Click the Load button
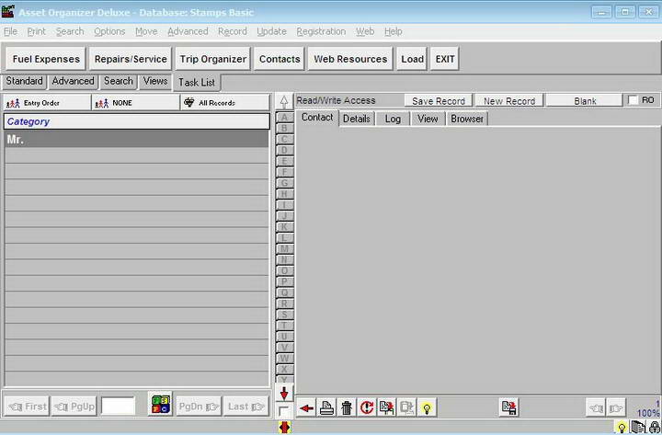The height and width of the screenshot is (435, 662). coord(412,59)
